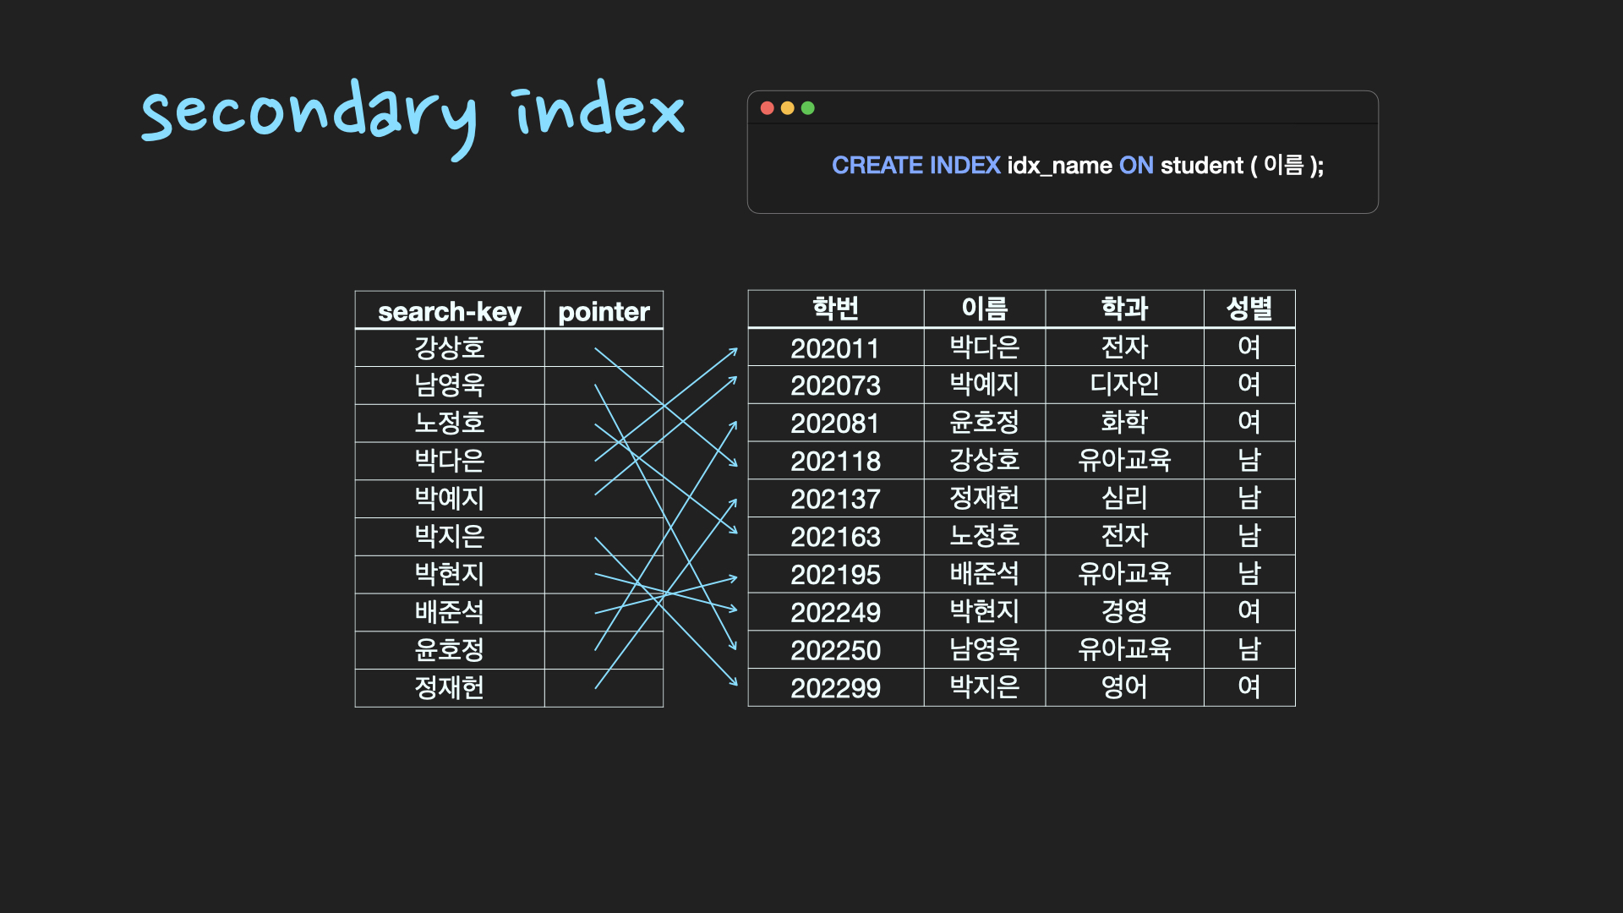Click the red window dot

[768, 108]
